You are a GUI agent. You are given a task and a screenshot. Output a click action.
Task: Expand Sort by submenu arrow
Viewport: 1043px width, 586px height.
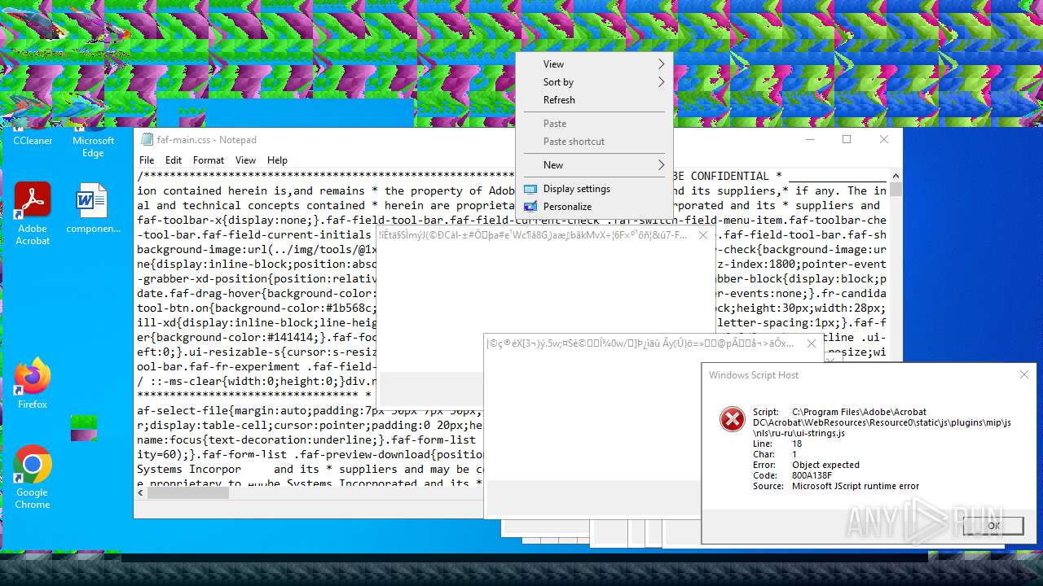coord(661,82)
